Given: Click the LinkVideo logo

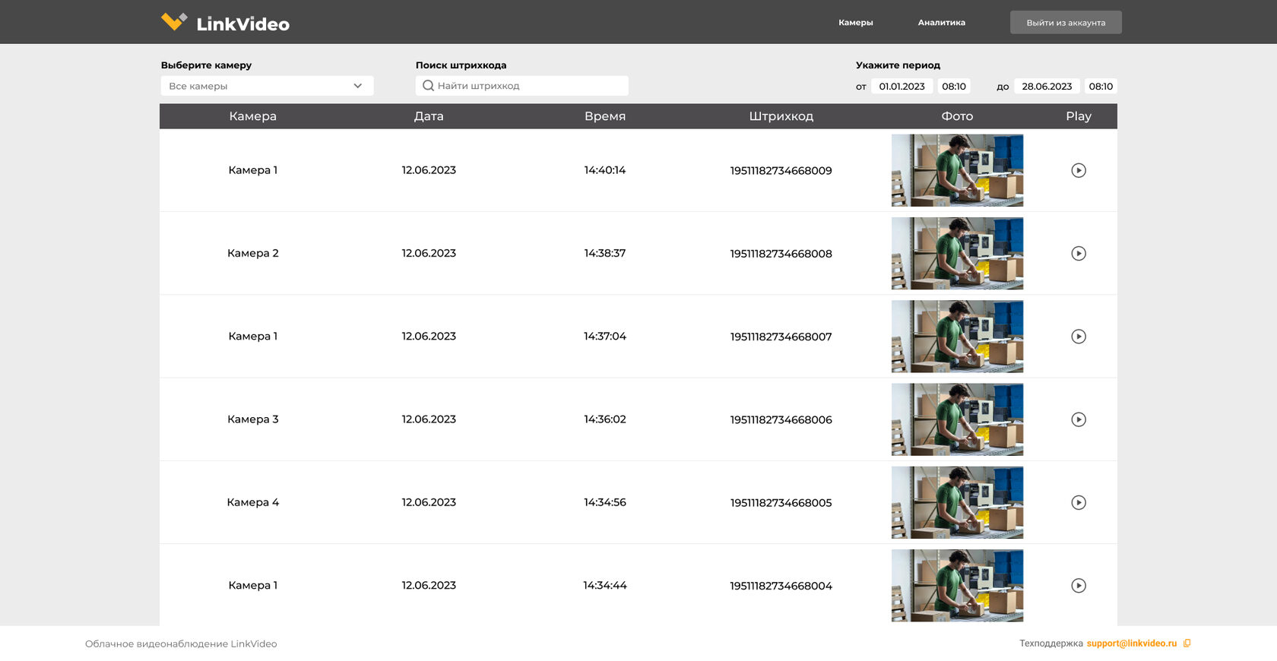Looking at the screenshot, I should pos(225,23).
